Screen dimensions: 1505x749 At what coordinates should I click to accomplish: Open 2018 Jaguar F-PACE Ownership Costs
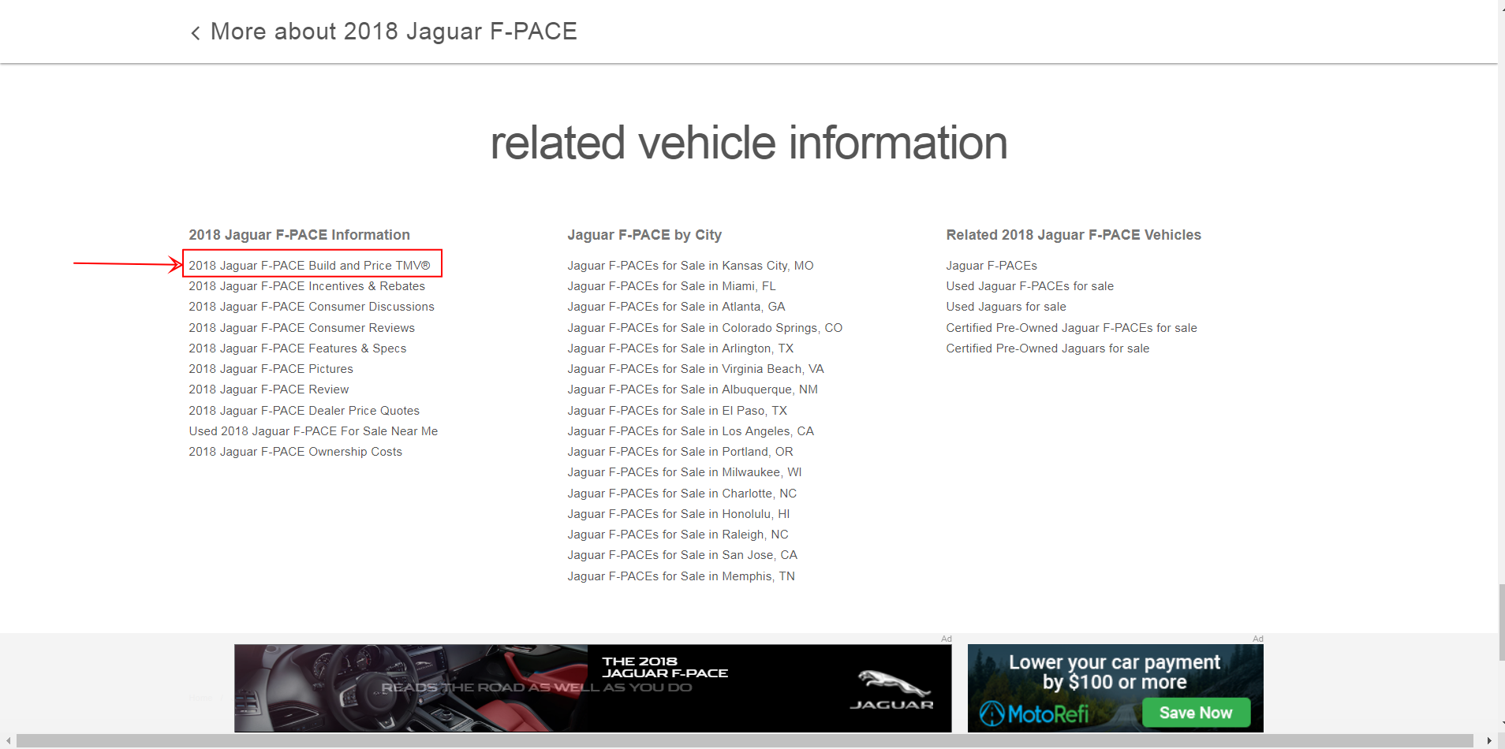(295, 452)
